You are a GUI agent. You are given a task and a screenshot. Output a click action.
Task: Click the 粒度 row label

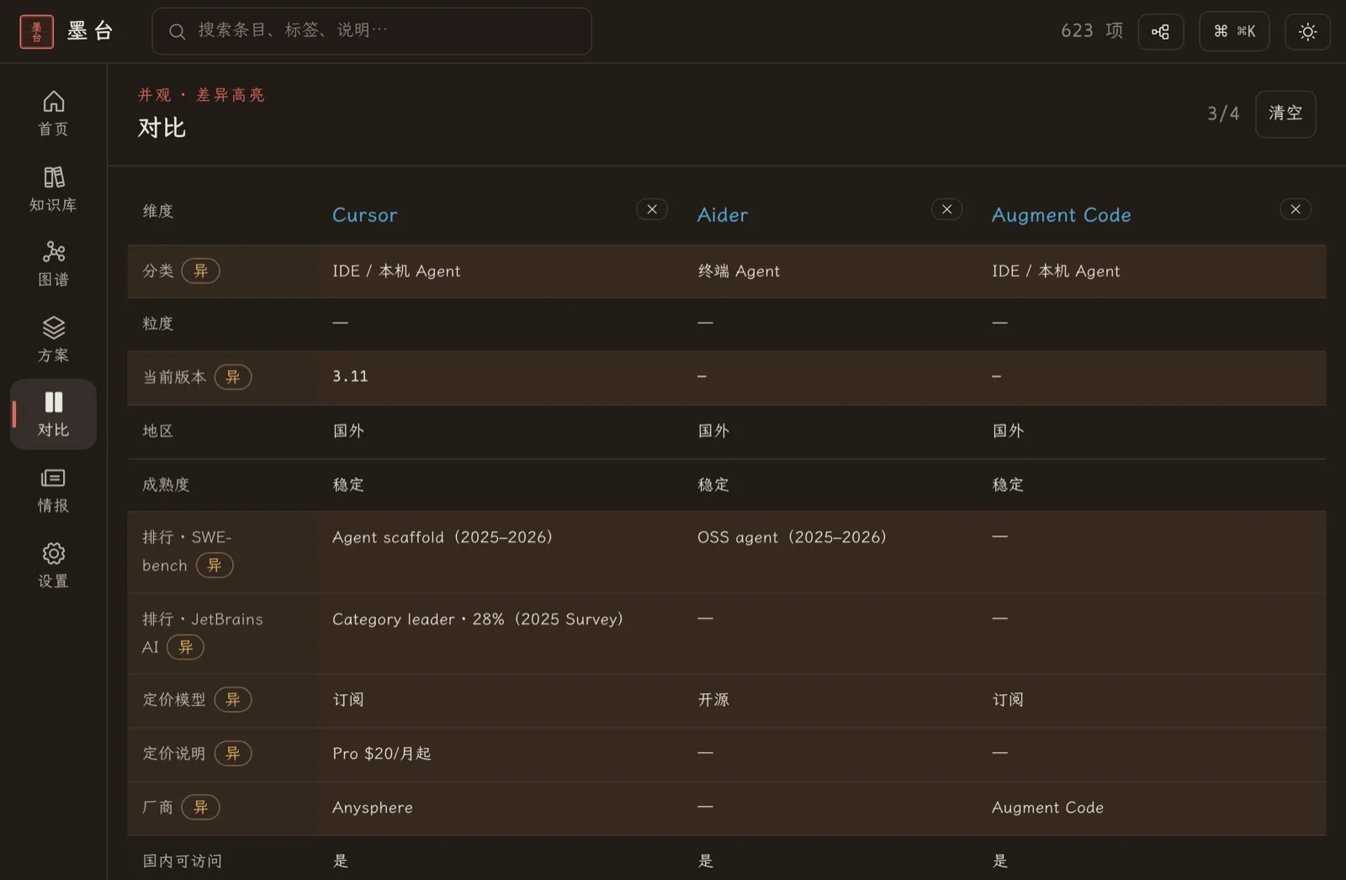point(158,324)
